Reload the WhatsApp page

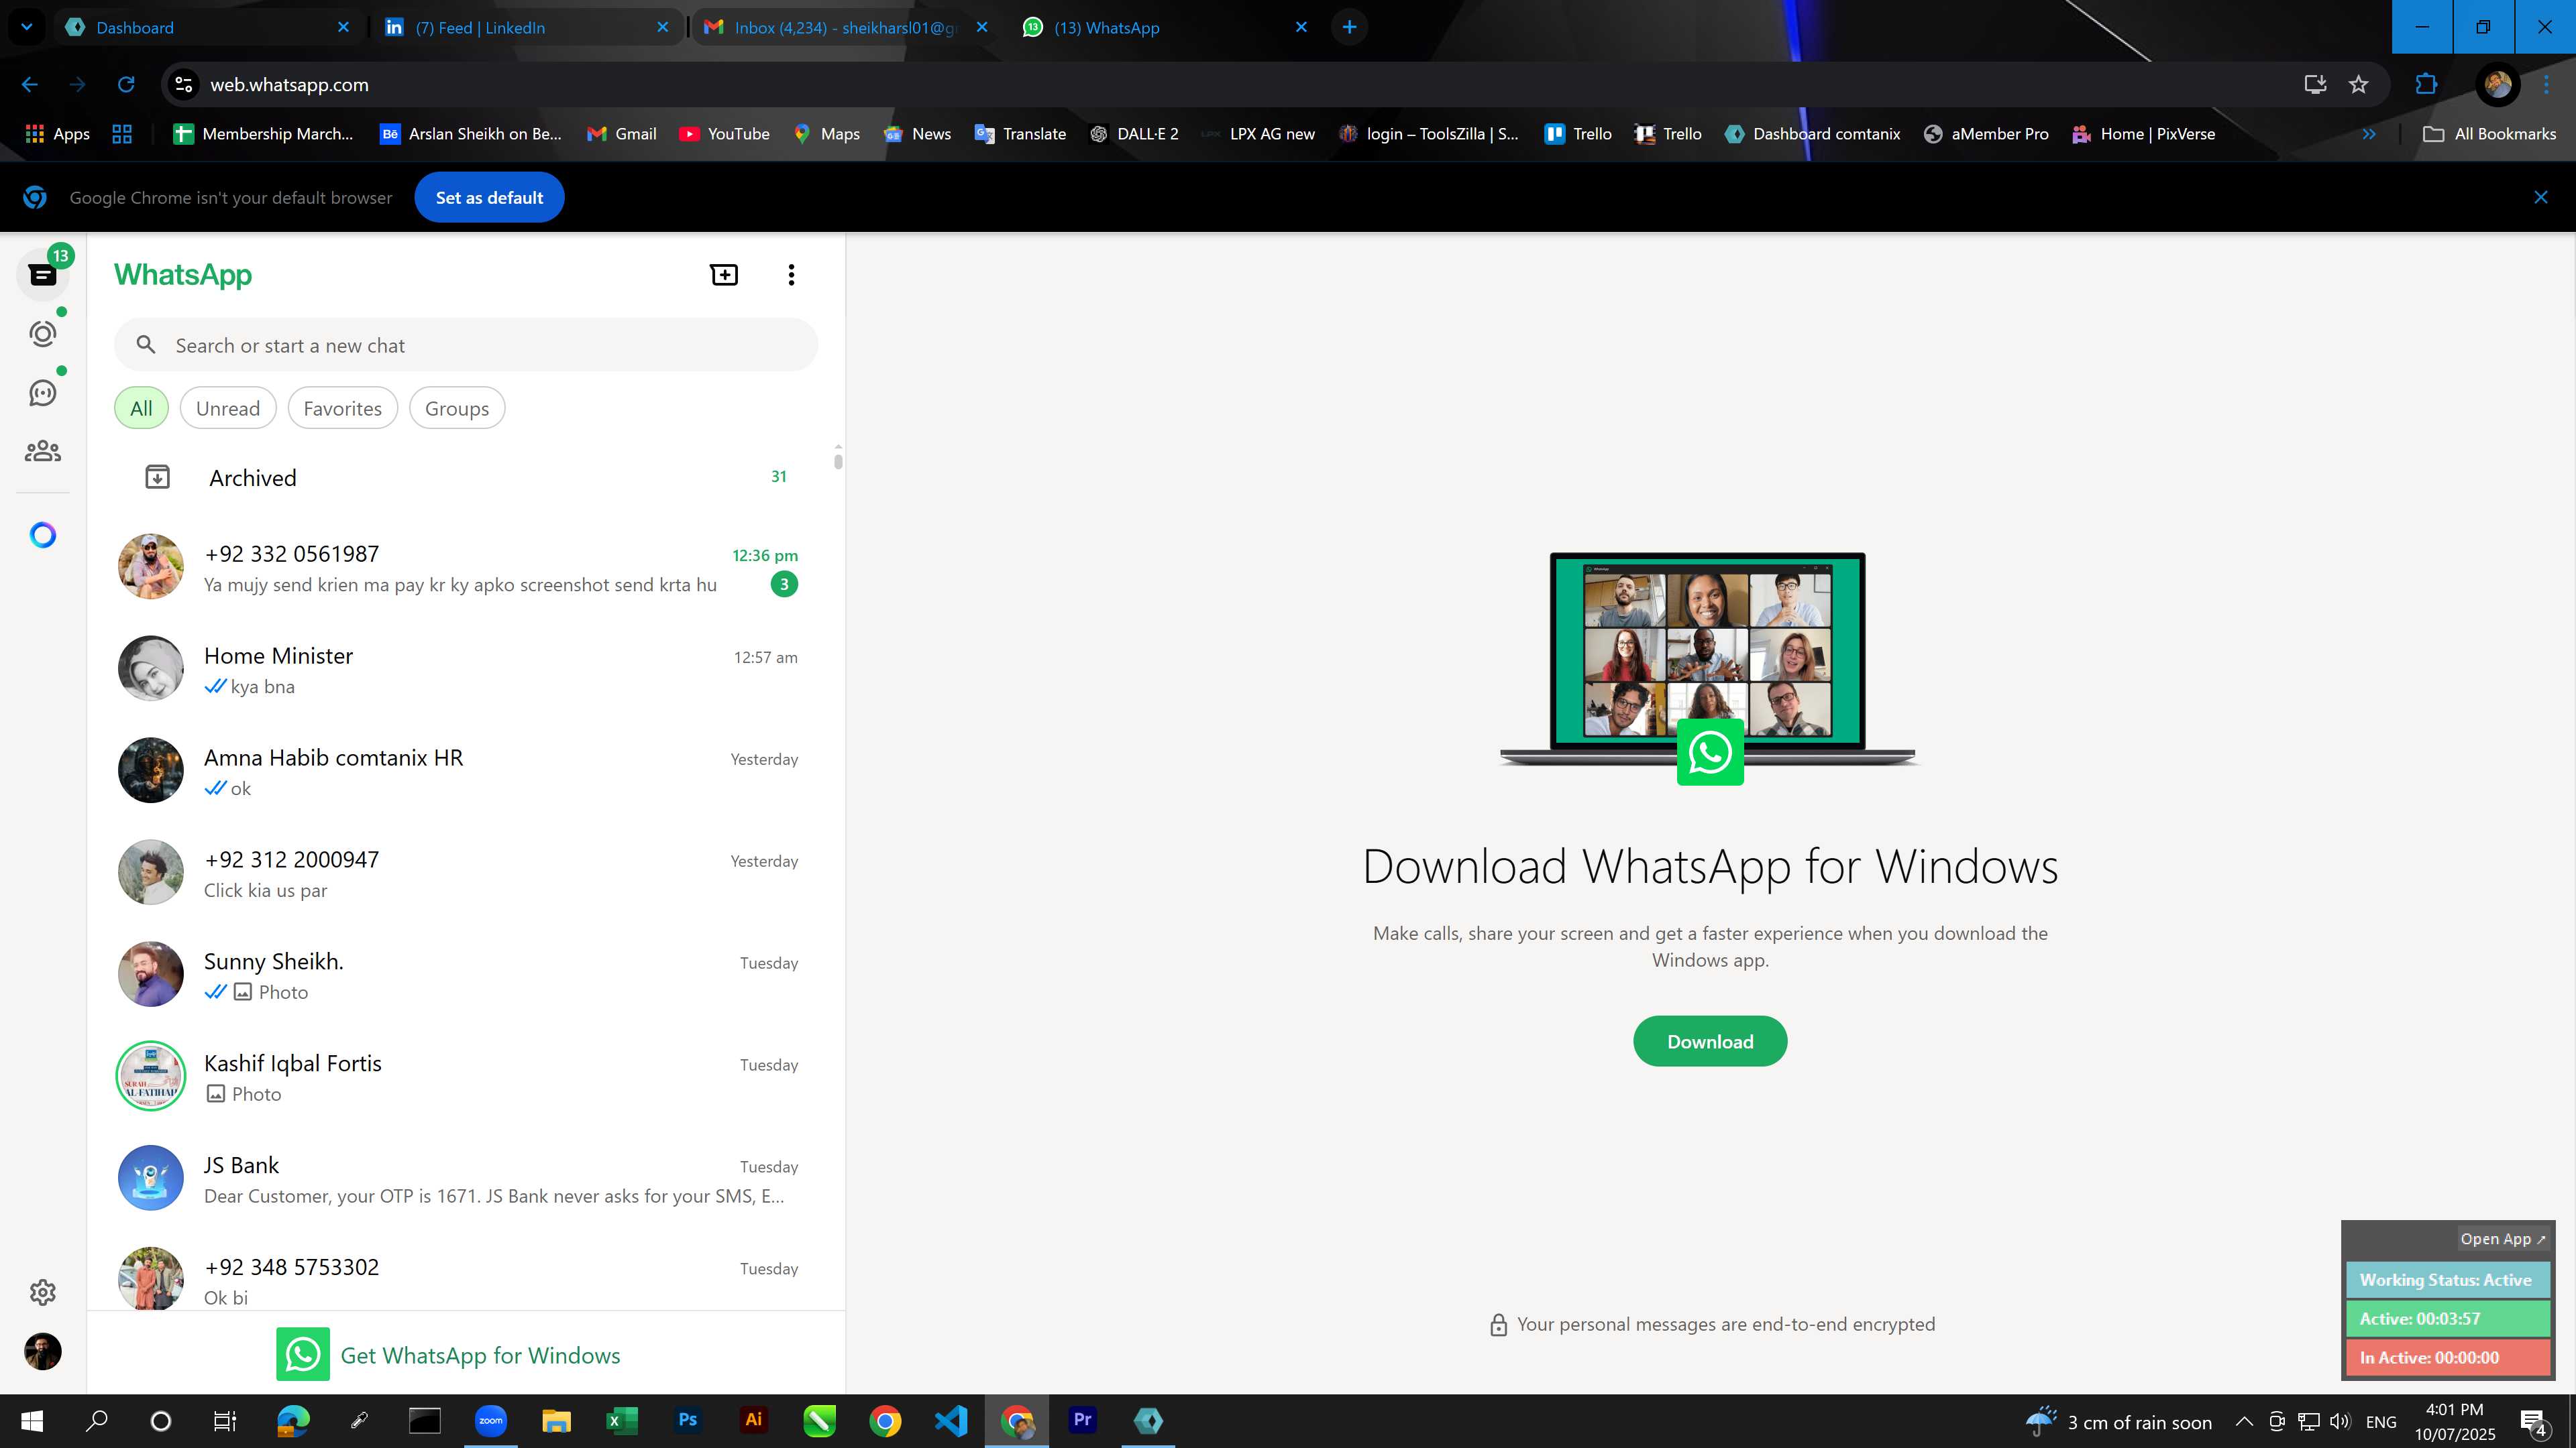click(126, 85)
